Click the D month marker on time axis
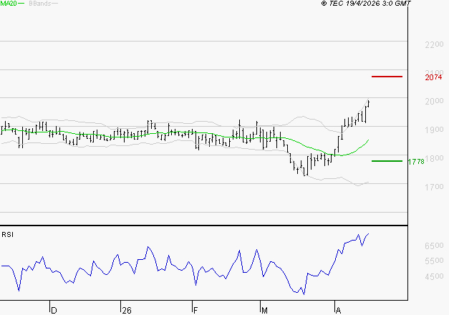 pyautogui.click(x=53, y=310)
